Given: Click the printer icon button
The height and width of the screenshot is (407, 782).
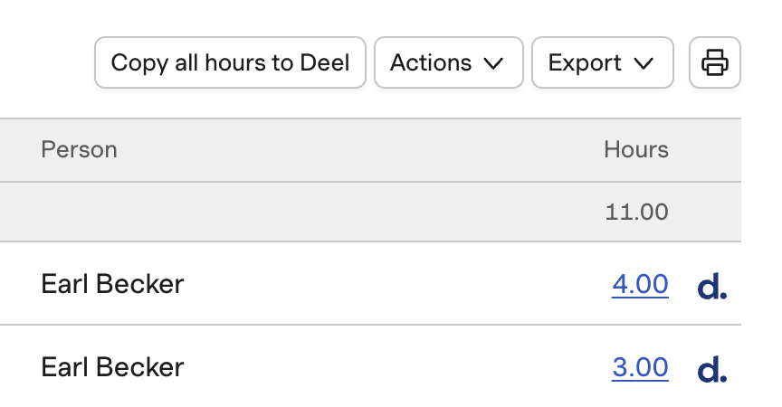Looking at the screenshot, I should pyautogui.click(x=715, y=62).
